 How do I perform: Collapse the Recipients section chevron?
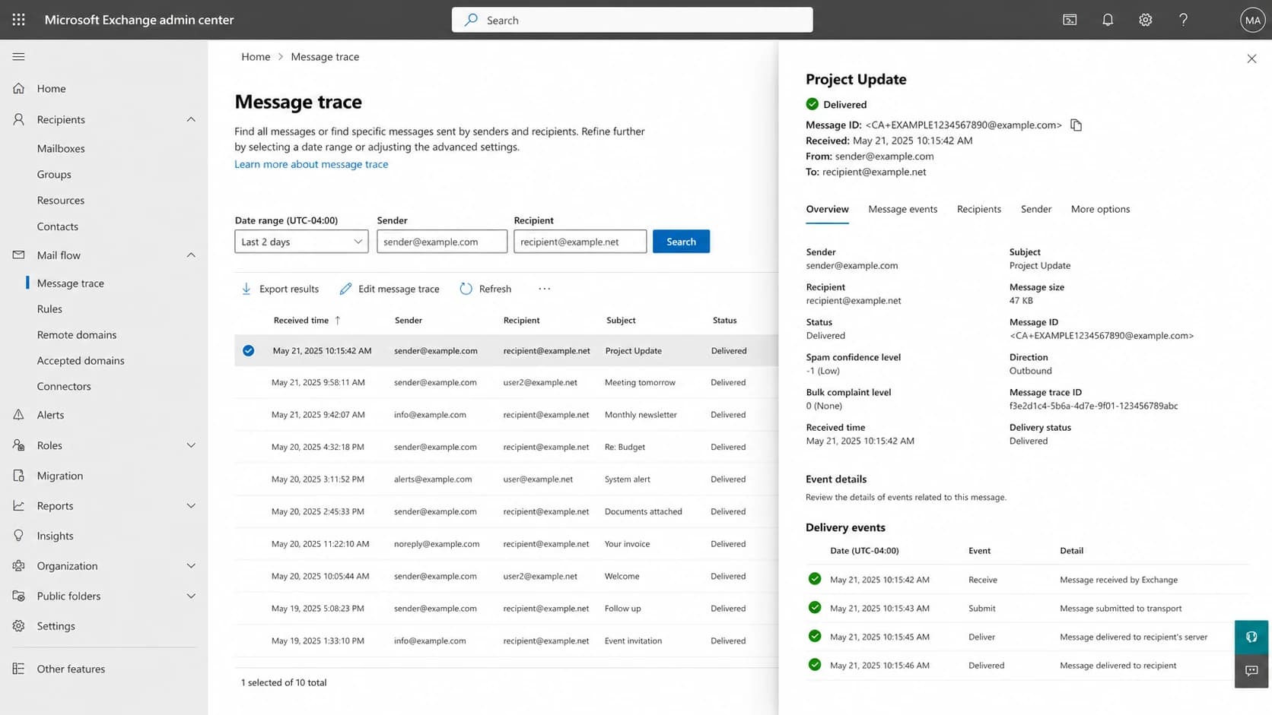point(191,119)
